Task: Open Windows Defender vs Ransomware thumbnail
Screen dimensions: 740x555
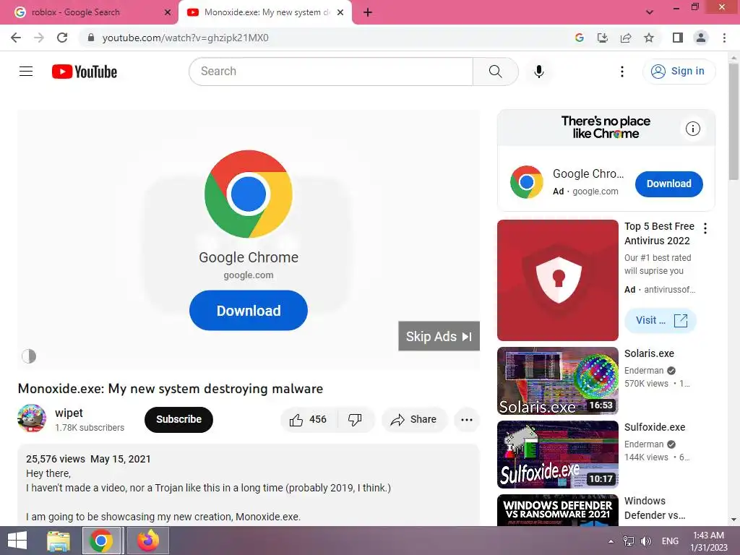Action: pos(558,510)
